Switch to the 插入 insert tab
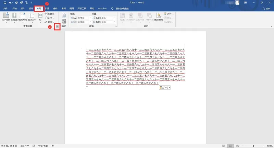274x148 pixels. (23, 9)
